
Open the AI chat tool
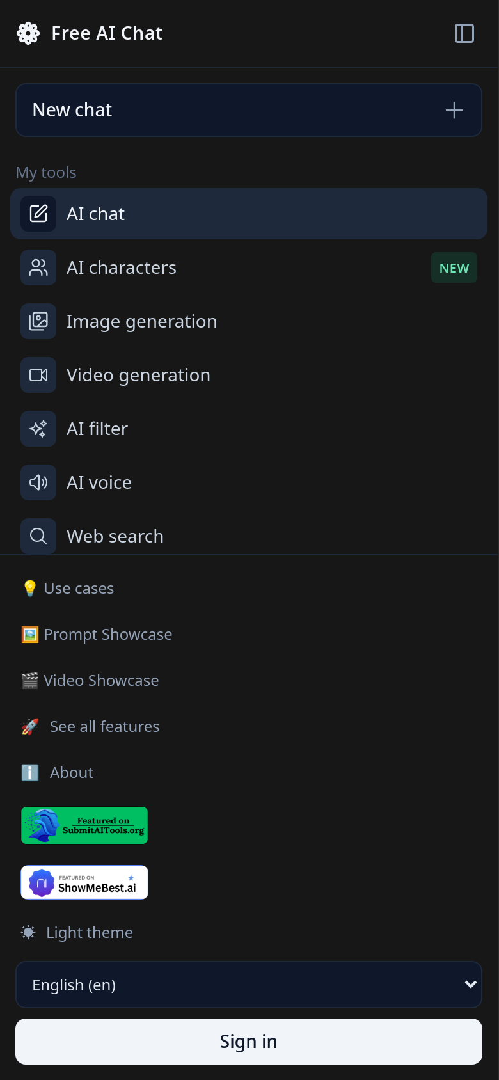pyautogui.click(x=249, y=214)
